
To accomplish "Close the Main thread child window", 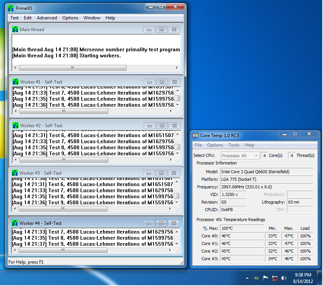I will (x=174, y=30).
